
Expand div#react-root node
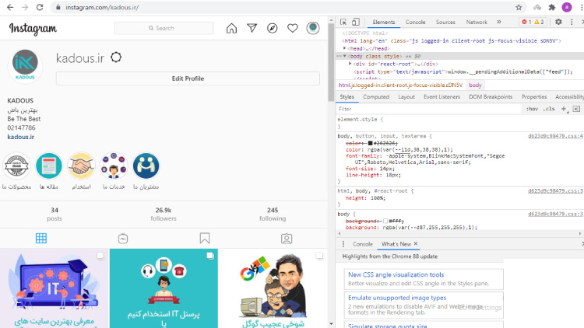click(350, 64)
